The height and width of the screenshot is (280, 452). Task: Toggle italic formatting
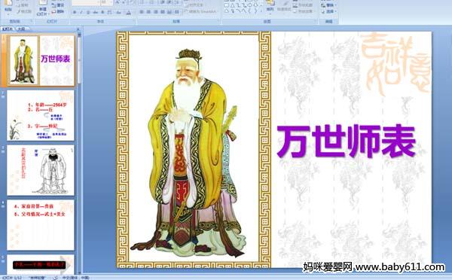click(81, 12)
